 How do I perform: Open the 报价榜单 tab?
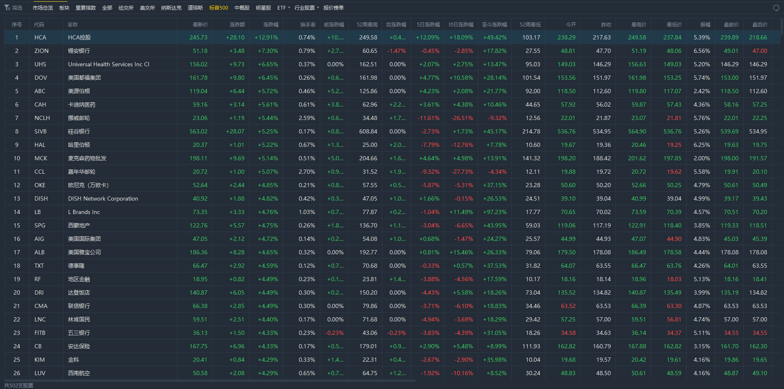pos(334,8)
